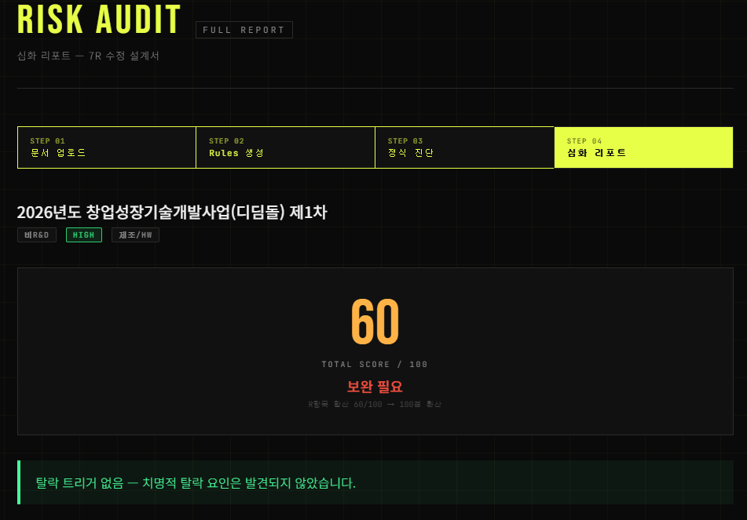Open the STEP 01 문서 업로드 tab
The image size is (747, 520).
point(107,147)
